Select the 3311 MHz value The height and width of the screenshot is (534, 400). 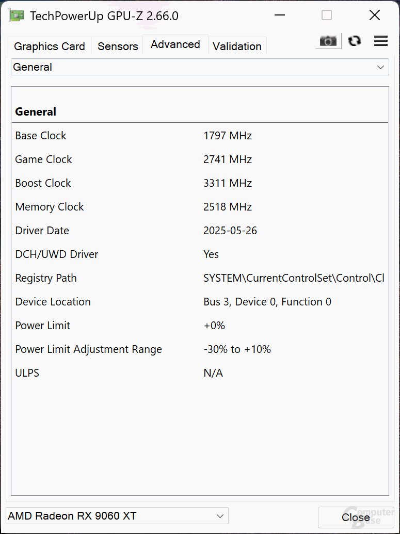228,183
